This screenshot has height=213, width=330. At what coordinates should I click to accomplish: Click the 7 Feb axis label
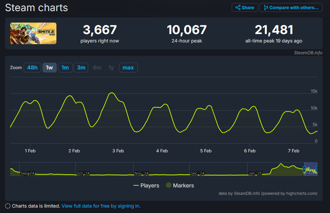point(294,151)
